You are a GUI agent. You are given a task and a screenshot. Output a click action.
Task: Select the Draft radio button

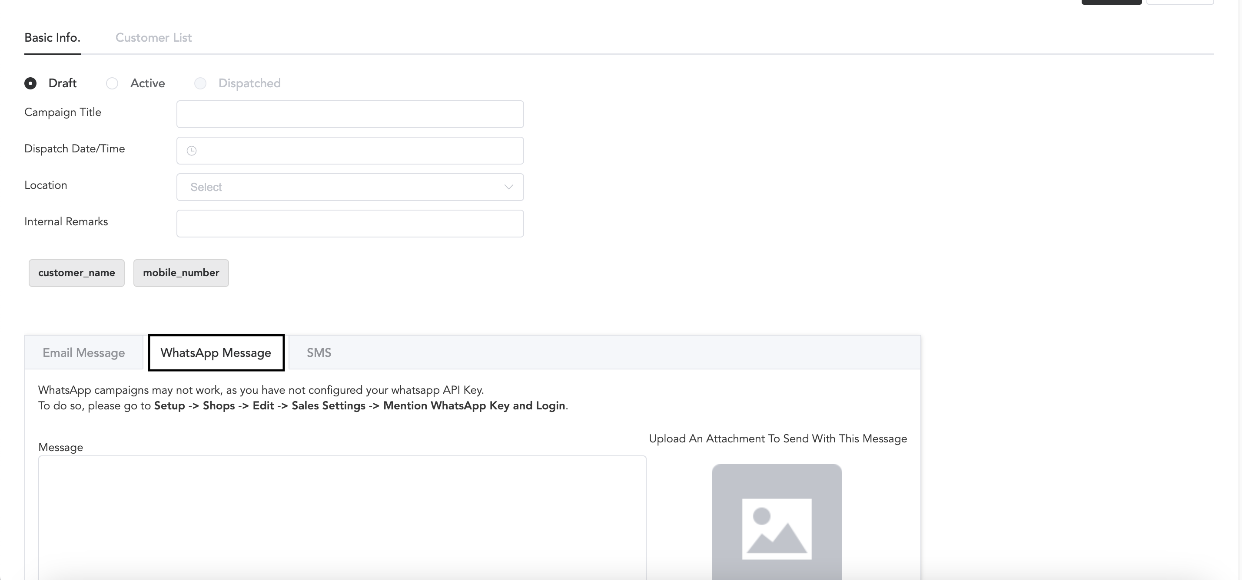pyautogui.click(x=30, y=83)
